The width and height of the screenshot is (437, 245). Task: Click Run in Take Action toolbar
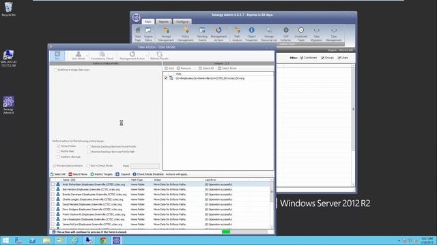pyautogui.click(x=57, y=56)
